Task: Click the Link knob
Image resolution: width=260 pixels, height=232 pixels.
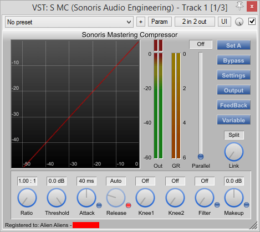Action: coord(234,152)
